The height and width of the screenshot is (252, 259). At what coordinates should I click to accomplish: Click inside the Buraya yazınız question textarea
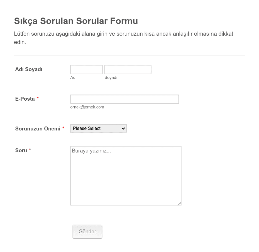pos(126,176)
